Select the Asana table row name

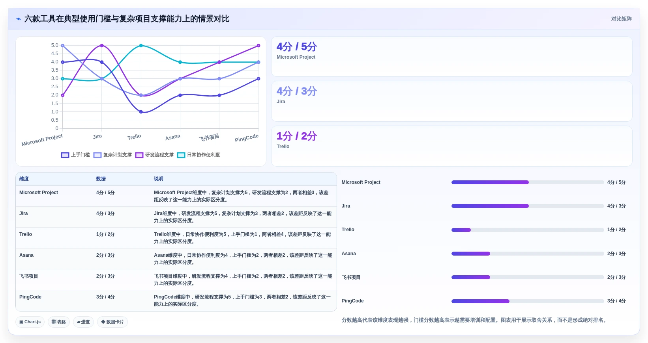click(26, 255)
